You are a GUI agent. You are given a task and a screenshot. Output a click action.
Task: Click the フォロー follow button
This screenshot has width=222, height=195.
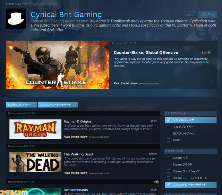[208, 14]
